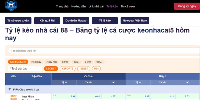The image size is (200, 100).
Task: Click the football club shield logo
Action: click(11, 6)
